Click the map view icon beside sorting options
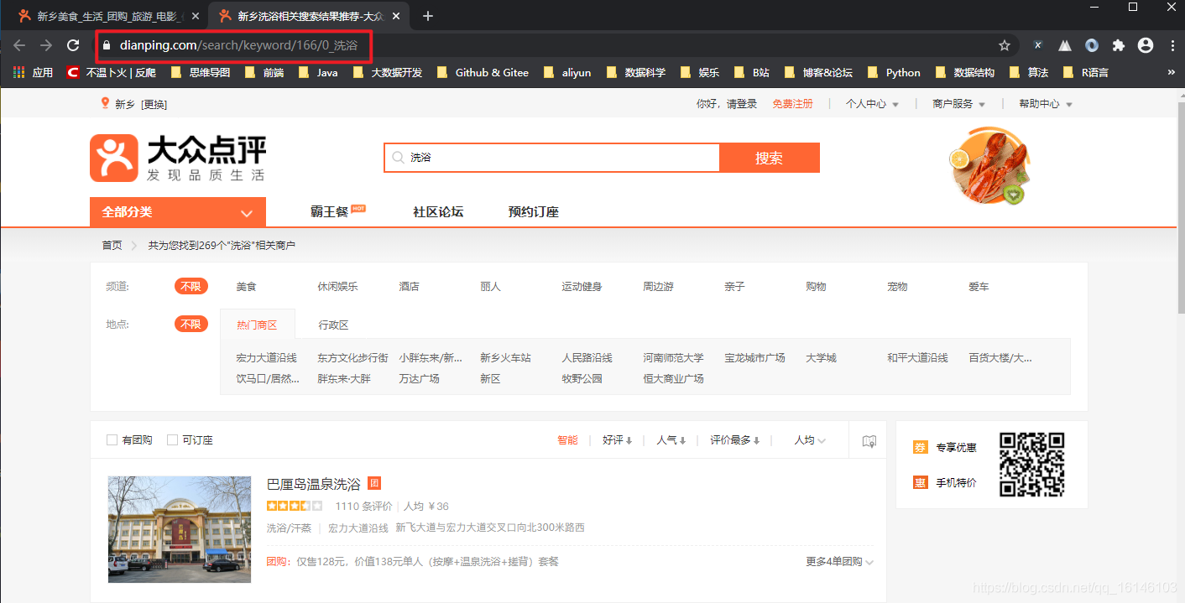 coord(869,441)
